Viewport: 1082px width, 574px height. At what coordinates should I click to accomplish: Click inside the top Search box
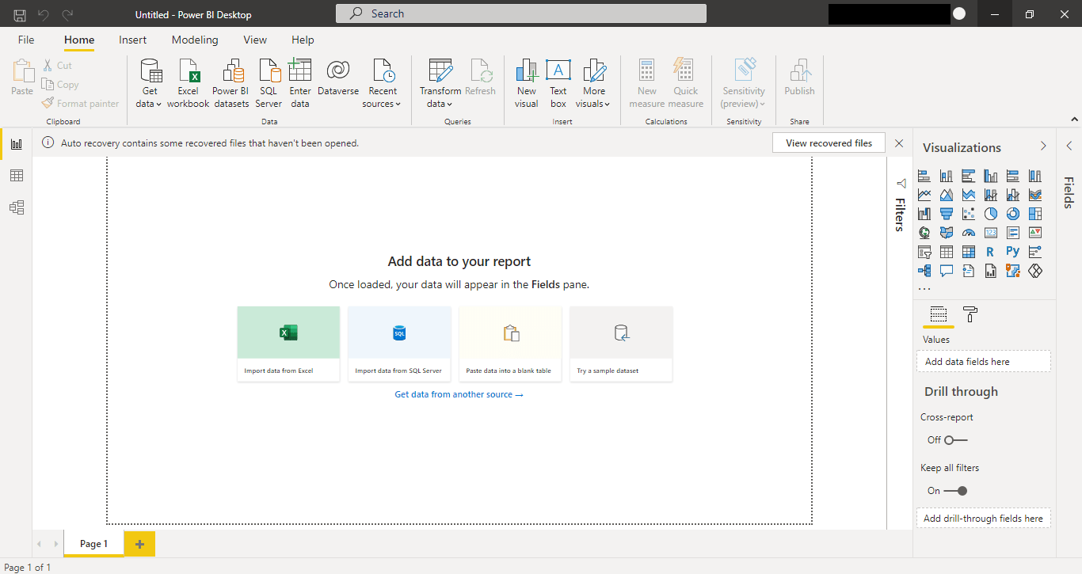click(x=520, y=13)
